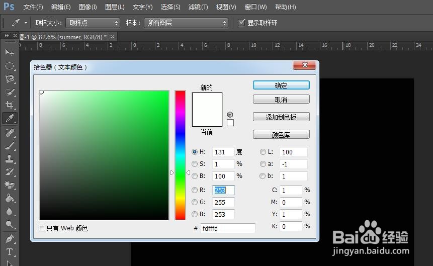Select the Elliptical Marquee tool
433x266 pixels.
[10, 66]
